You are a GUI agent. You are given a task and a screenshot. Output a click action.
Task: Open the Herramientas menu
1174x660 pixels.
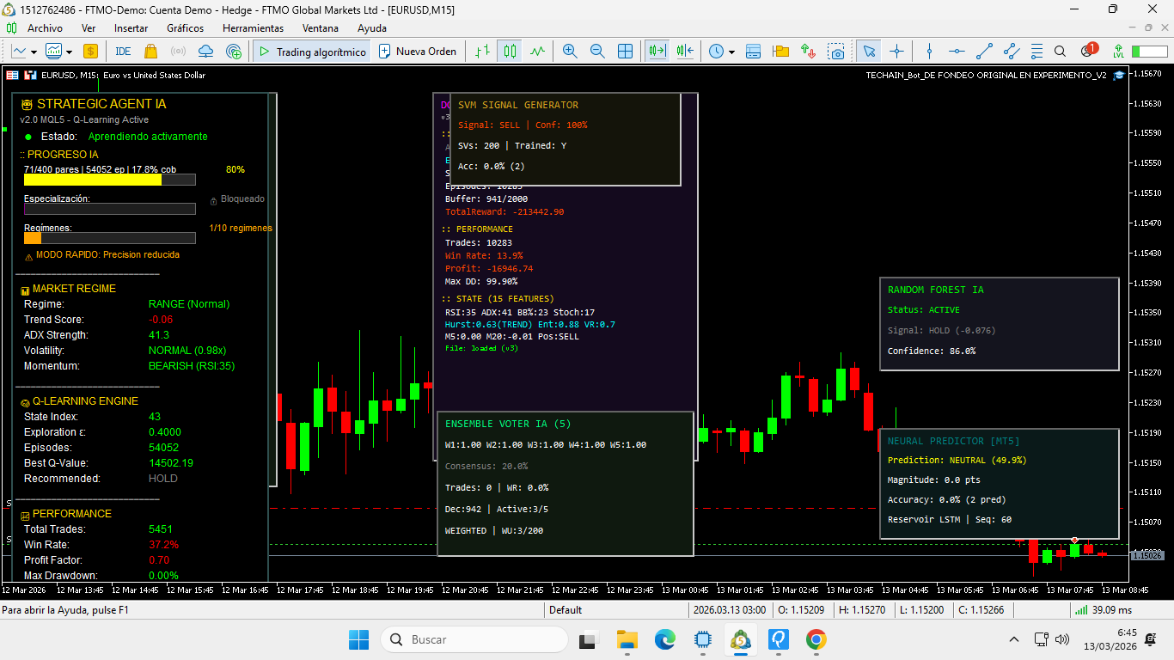click(x=253, y=28)
